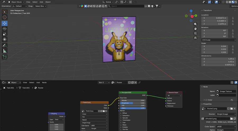The height and width of the screenshot is (131, 238).
Task: Open the Slot 3 material slot dropdown
Action: click(x=104, y=83)
